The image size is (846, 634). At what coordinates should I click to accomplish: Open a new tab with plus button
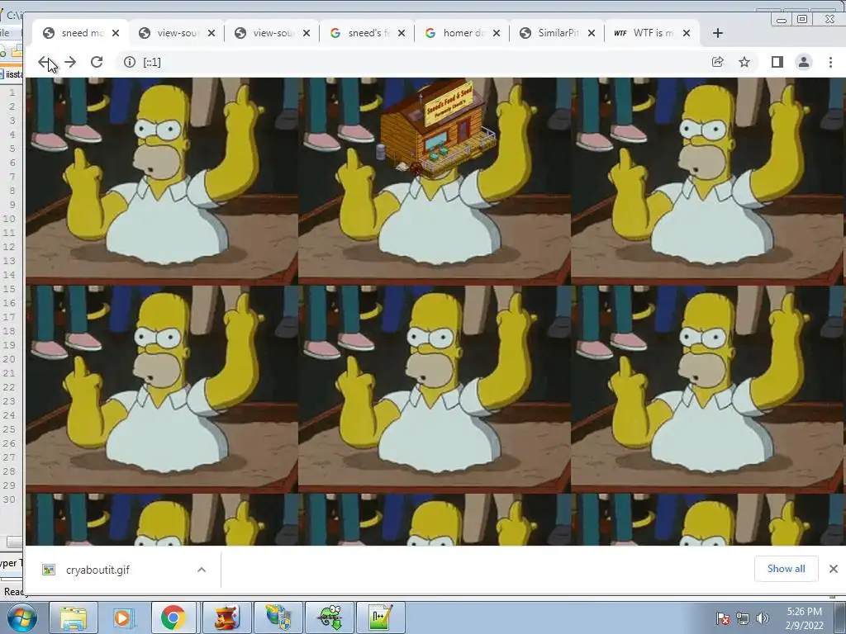[x=718, y=33]
